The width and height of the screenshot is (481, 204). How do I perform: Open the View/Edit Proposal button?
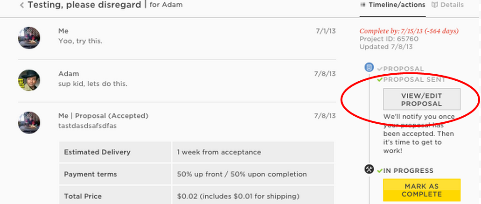[421, 99]
